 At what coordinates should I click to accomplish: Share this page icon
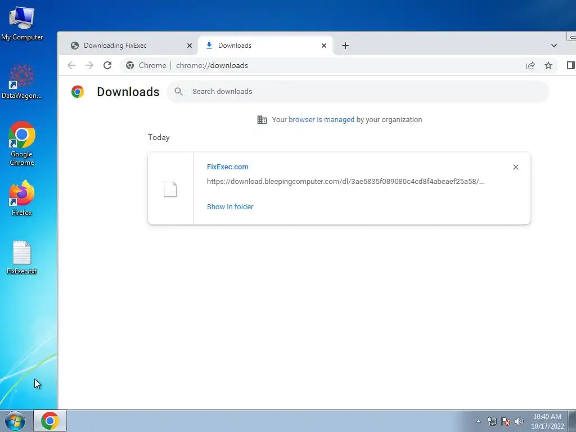[x=530, y=65]
